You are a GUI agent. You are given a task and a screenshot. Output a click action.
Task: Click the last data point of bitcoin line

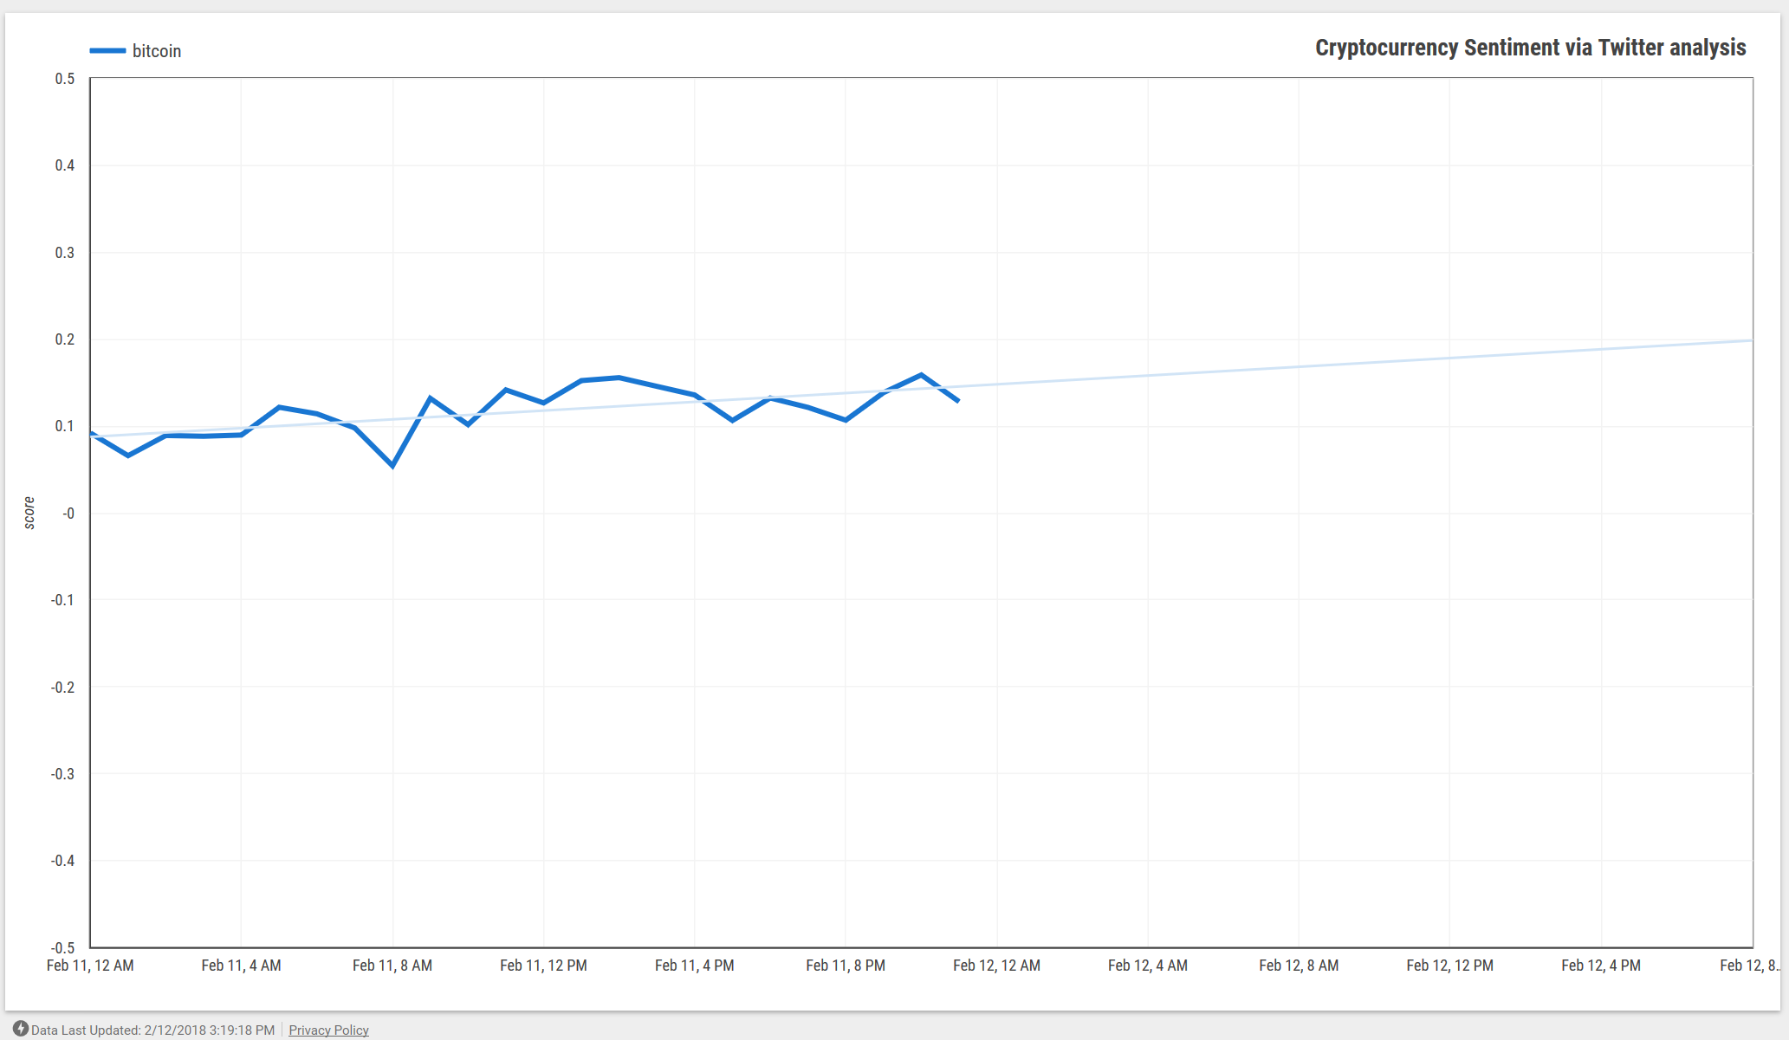[958, 401]
